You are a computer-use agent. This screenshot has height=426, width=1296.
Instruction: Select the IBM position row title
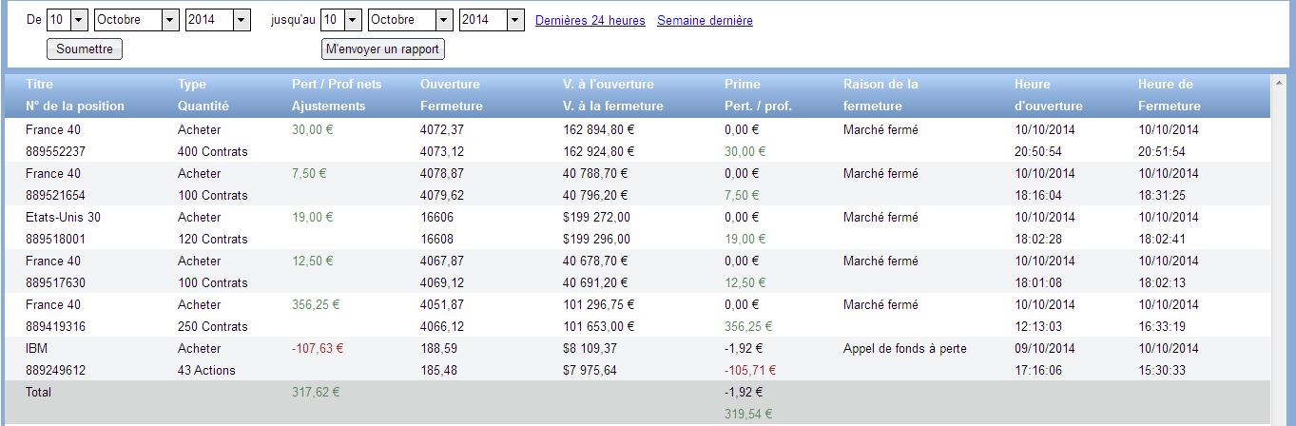[x=36, y=348]
